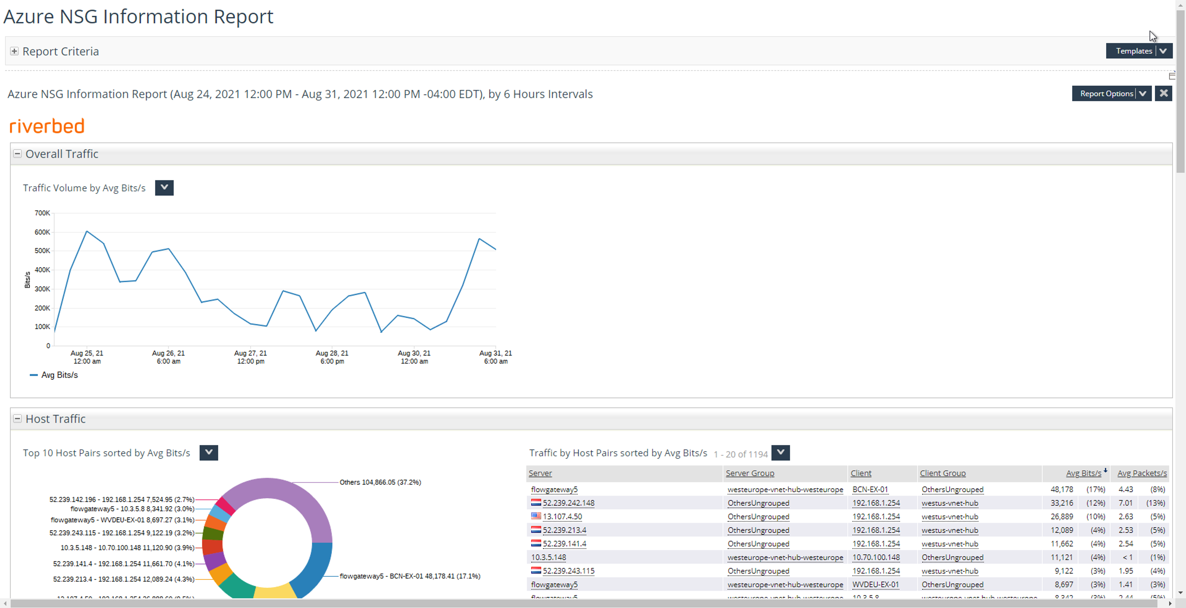Open server 13.107.4.50 link
The width and height of the screenshot is (1186, 608).
562,516
